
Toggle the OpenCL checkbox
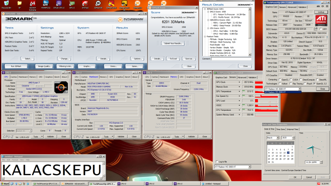tap(280, 80)
